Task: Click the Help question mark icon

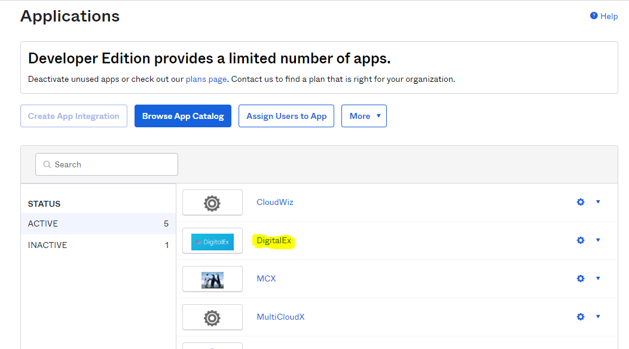Action: click(594, 16)
